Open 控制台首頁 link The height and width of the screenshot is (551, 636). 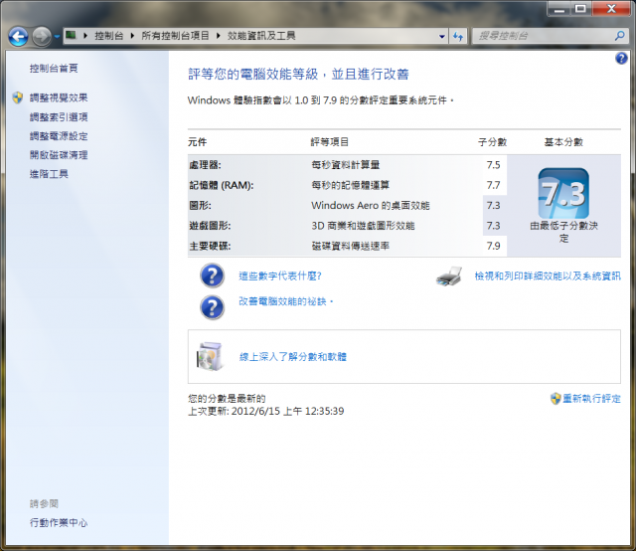(x=54, y=69)
